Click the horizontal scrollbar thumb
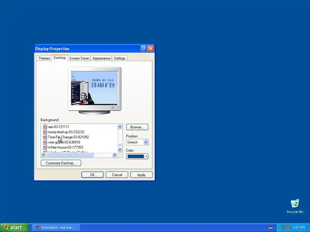 (70, 155)
